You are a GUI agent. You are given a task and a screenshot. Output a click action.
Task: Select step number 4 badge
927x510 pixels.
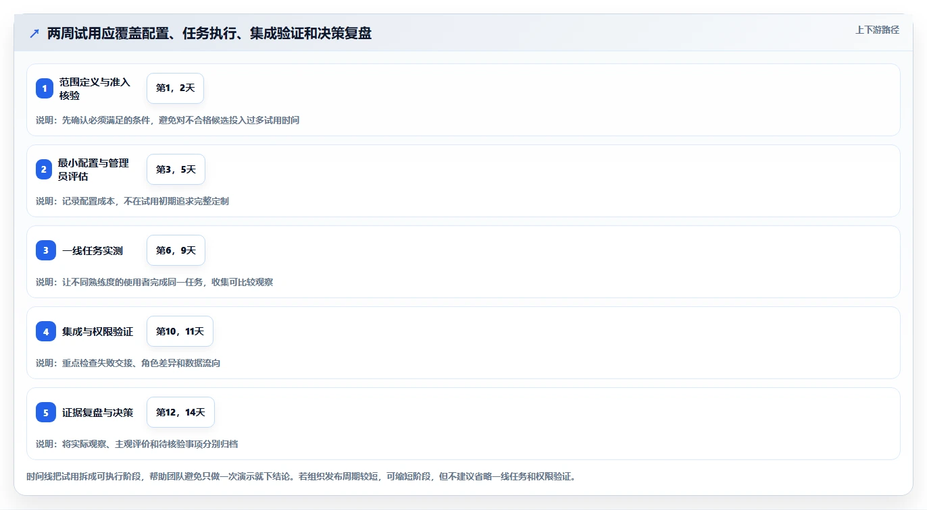coord(46,331)
